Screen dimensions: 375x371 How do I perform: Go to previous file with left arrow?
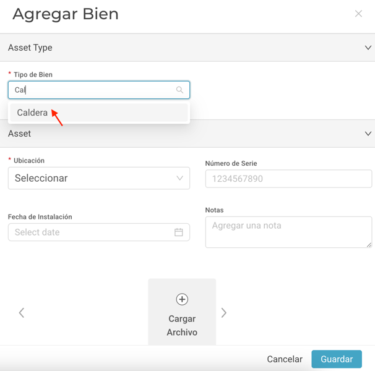pos(22,313)
